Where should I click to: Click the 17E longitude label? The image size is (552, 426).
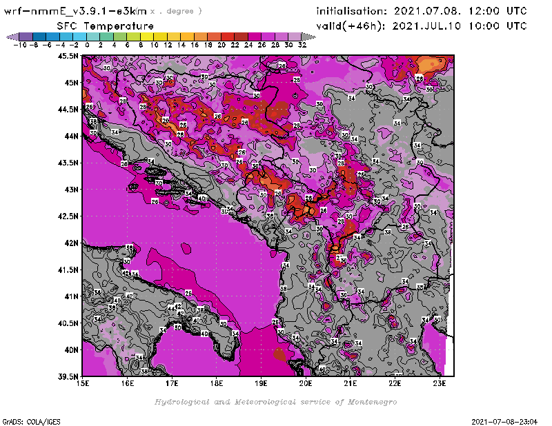click(x=172, y=383)
